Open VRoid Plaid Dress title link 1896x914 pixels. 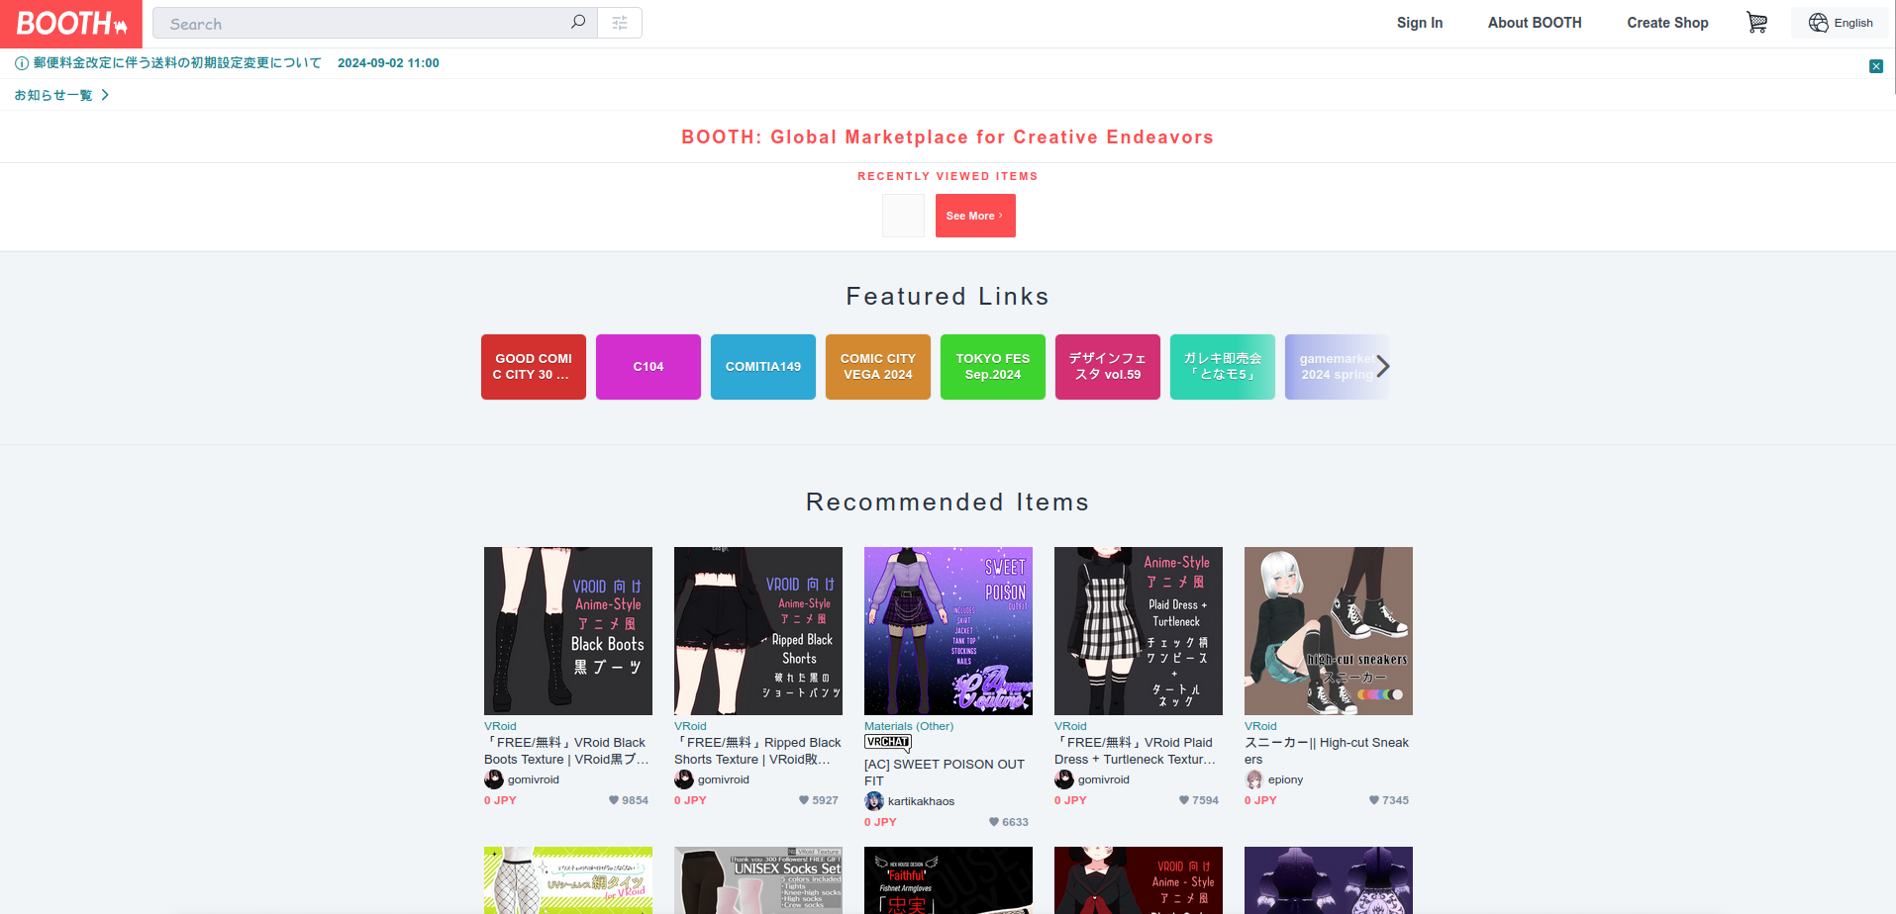tap(1136, 751)
